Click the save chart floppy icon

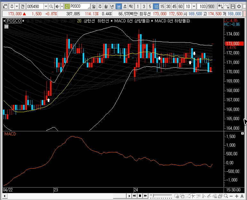point(233,6)
